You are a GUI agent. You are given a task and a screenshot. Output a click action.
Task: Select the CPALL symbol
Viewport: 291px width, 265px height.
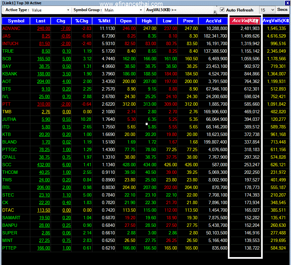click(x=9, y=157)
